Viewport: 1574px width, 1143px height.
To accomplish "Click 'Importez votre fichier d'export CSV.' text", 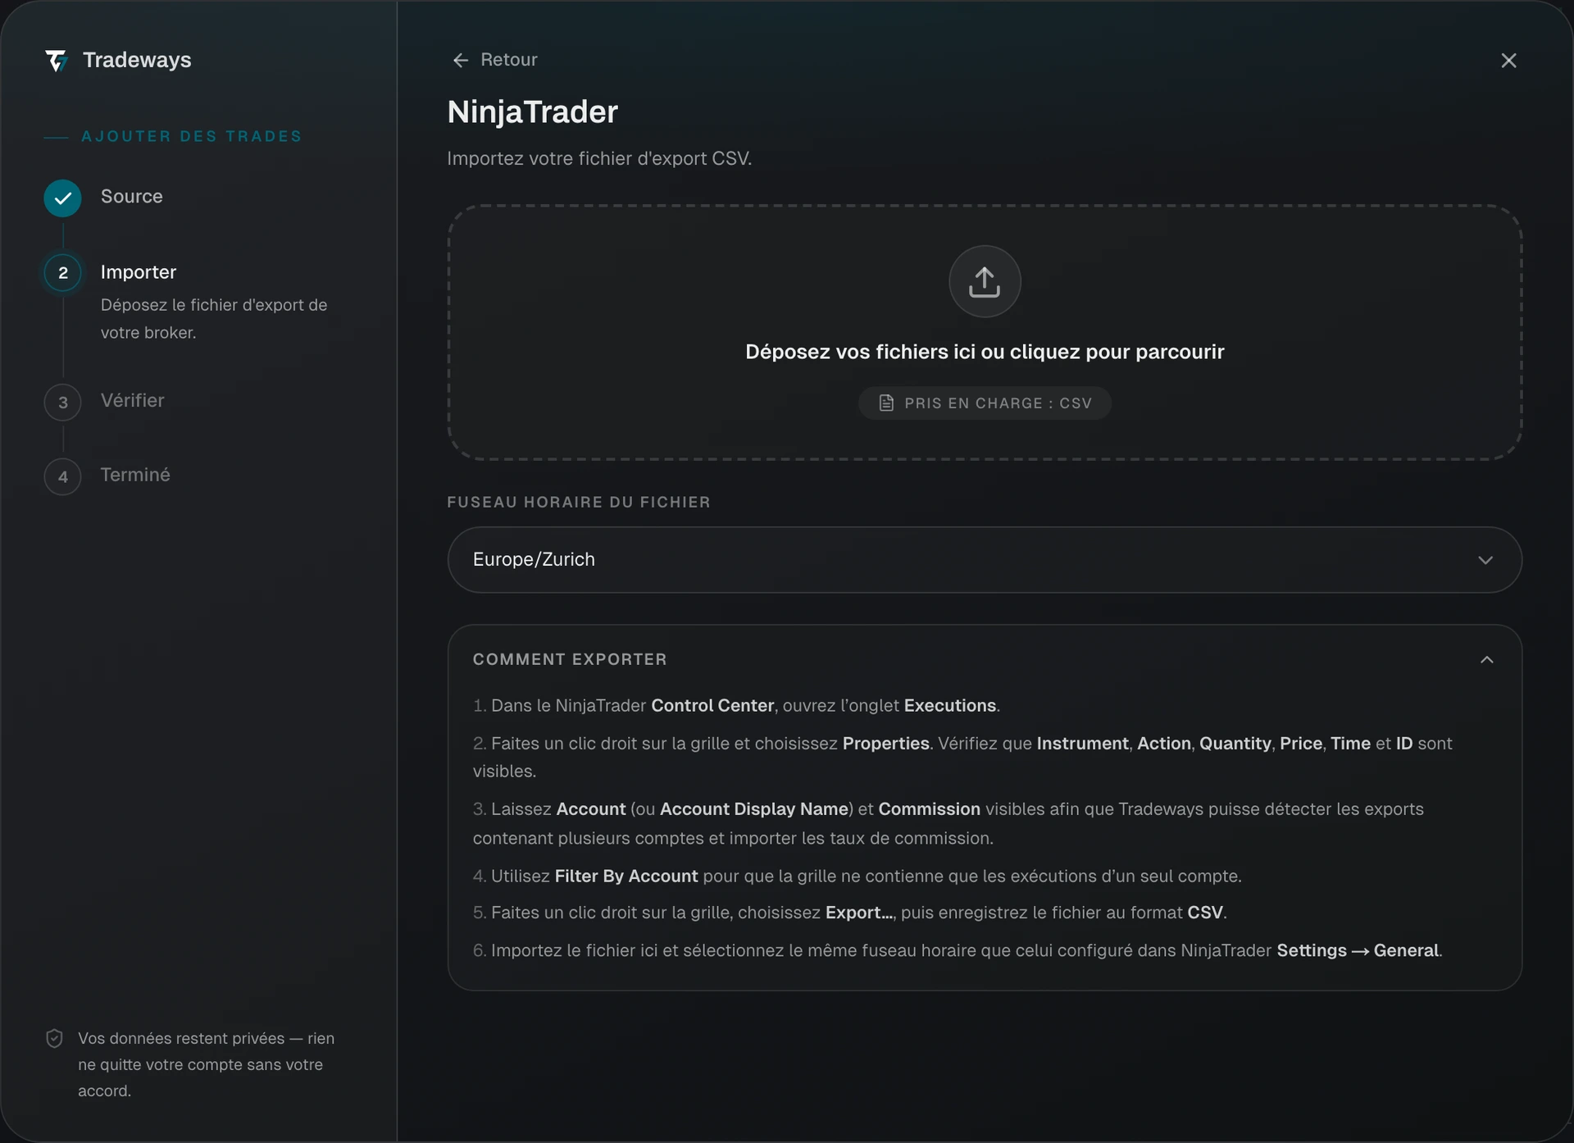I will click(x=599, y=158).
